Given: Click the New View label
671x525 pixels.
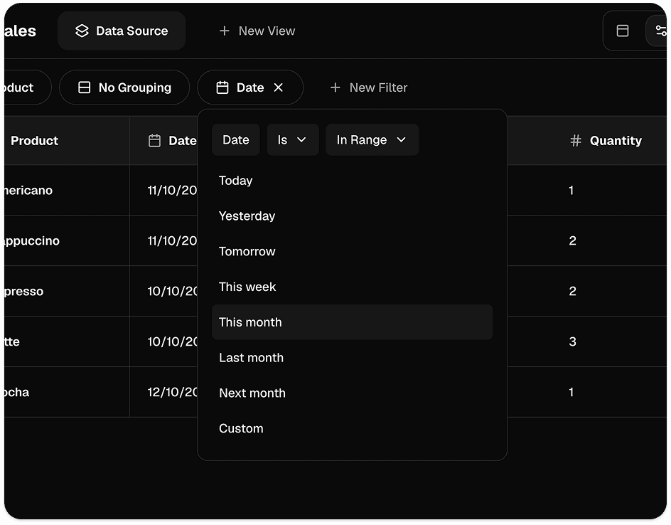Looking at the screenshot, I should point(267,31).
